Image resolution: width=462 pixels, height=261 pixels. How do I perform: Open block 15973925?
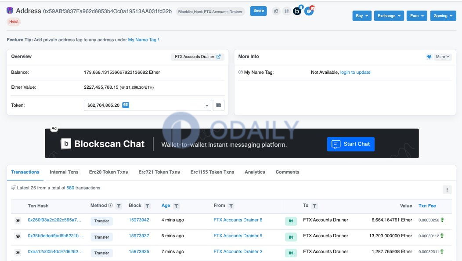pos(139,252)
